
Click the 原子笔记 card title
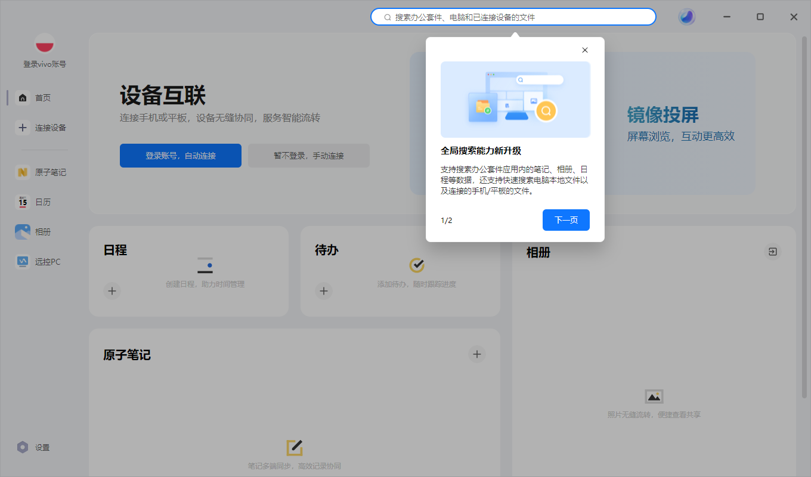tap(127, 355)
